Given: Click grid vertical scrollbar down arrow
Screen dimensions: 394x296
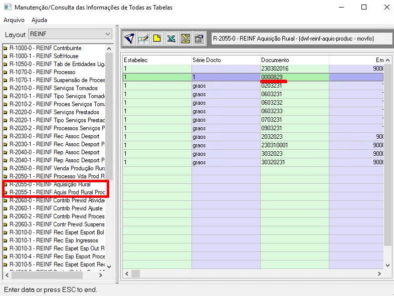Looking at the screenshot, I should tap(387, 265).
